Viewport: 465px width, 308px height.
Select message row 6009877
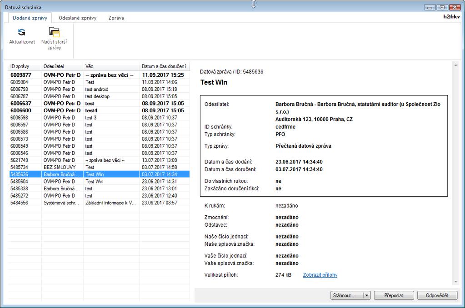99,75
